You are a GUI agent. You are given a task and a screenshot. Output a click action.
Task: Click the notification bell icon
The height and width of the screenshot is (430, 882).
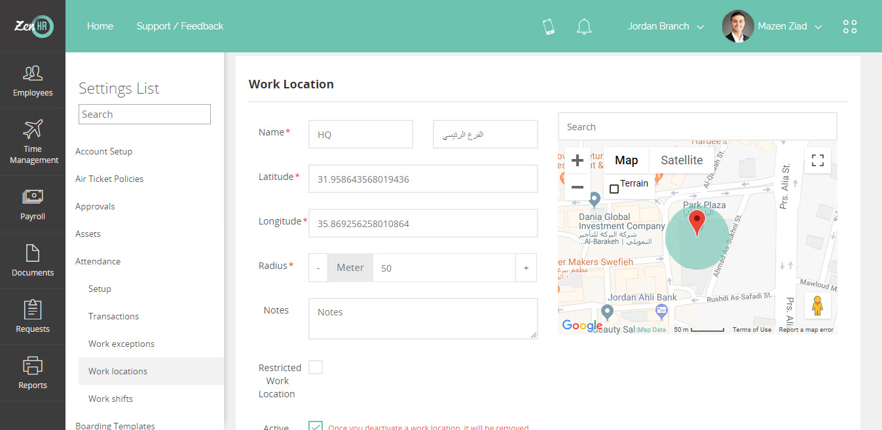584,26
